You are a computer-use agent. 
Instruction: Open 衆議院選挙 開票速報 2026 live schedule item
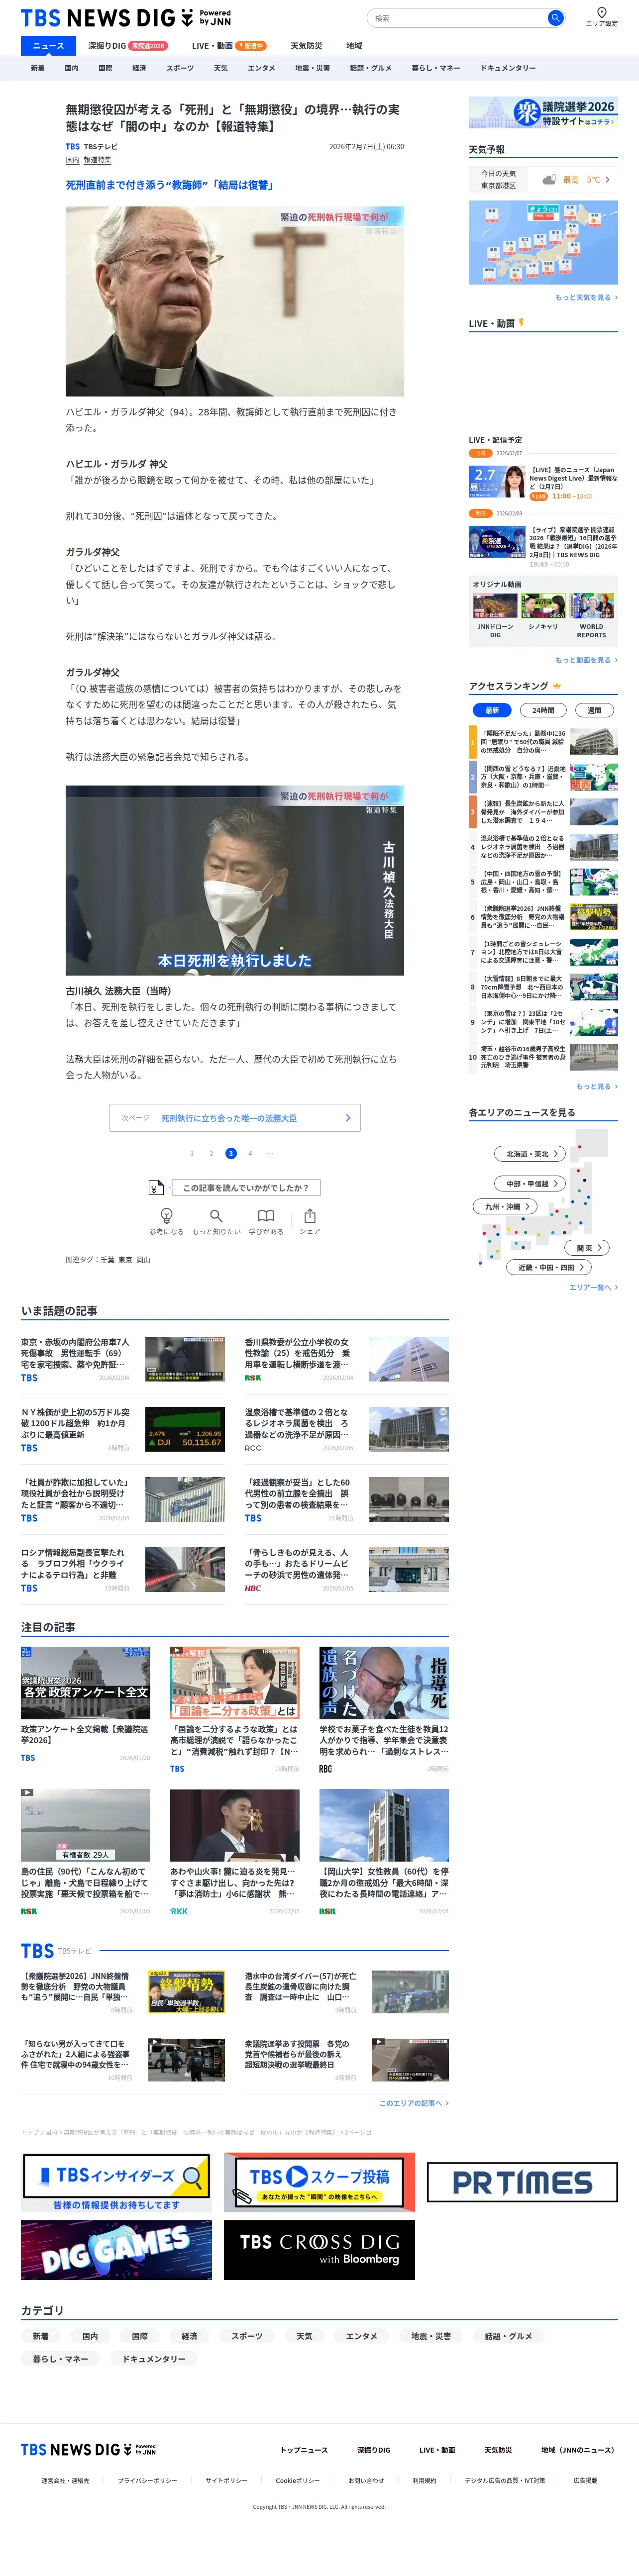543,546
